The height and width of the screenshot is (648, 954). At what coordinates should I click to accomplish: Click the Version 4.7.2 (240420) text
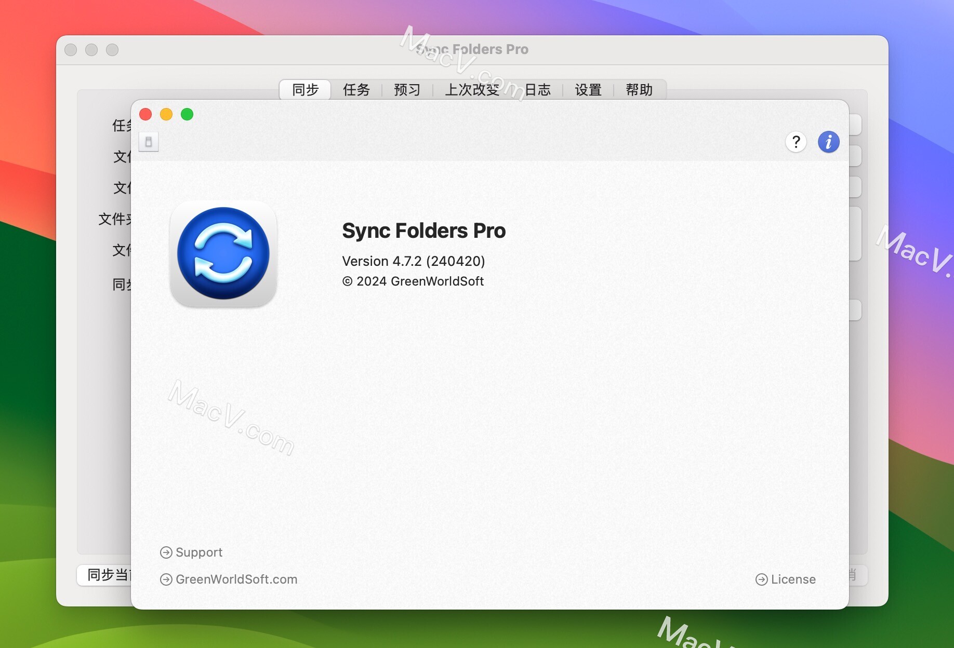[x=414, y=261]
